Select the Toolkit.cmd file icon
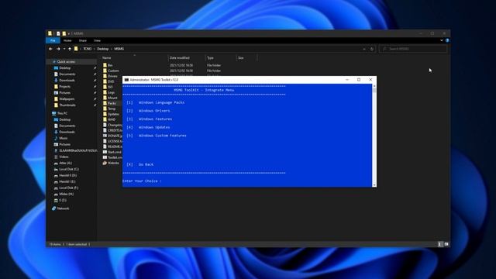496x279 pixels. point(105,157)
